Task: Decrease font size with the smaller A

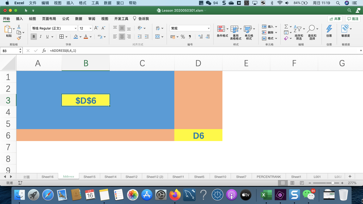Action: click(103, 28)
